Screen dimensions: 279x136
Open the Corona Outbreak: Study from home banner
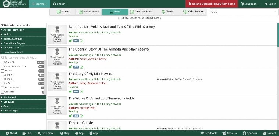[212, 4]
